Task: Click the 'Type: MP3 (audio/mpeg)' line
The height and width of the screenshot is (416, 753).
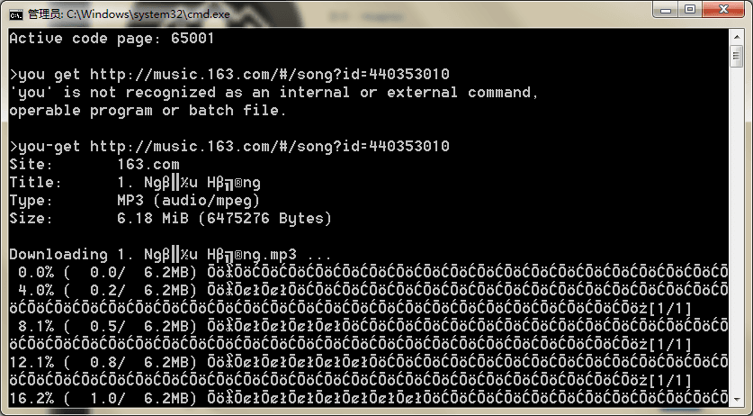Action: pos(134,201)
